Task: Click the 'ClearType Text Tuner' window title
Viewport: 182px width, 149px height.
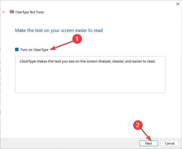Action: pyautogui.click(x=30, y=12)
